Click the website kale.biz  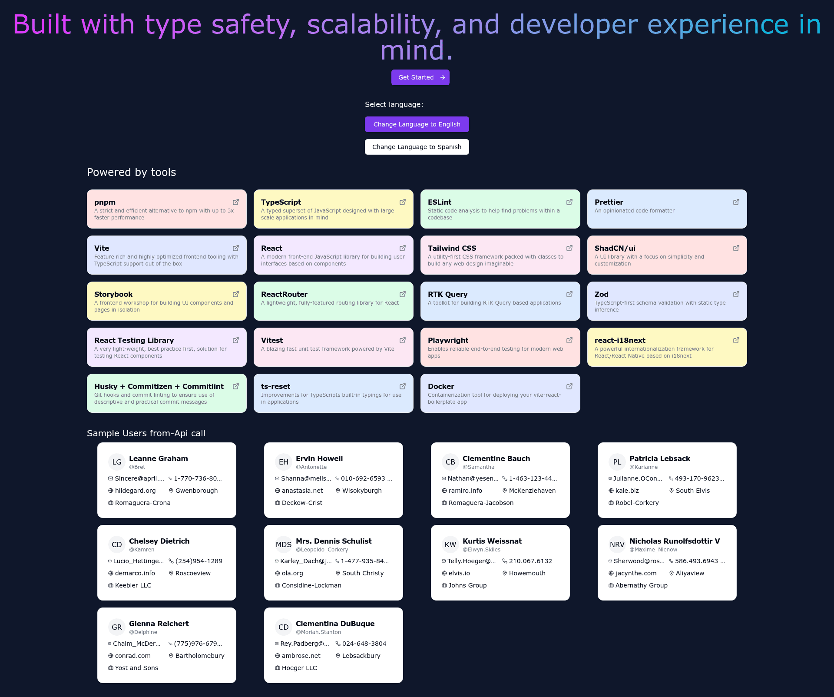click(x=627, y=491)
